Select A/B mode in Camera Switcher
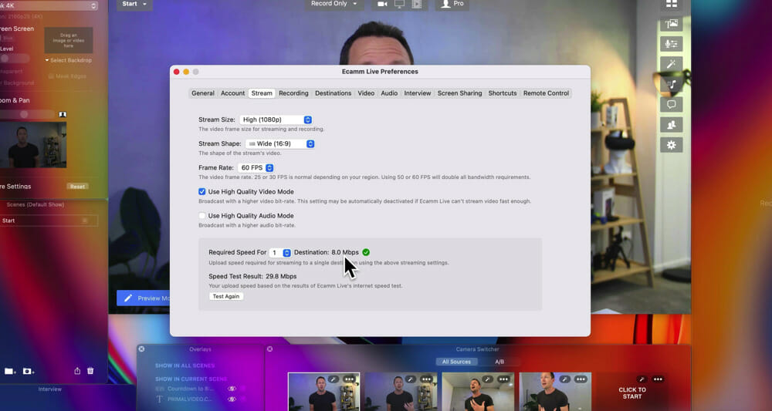 pyautogui.click(x=499, y=362)
